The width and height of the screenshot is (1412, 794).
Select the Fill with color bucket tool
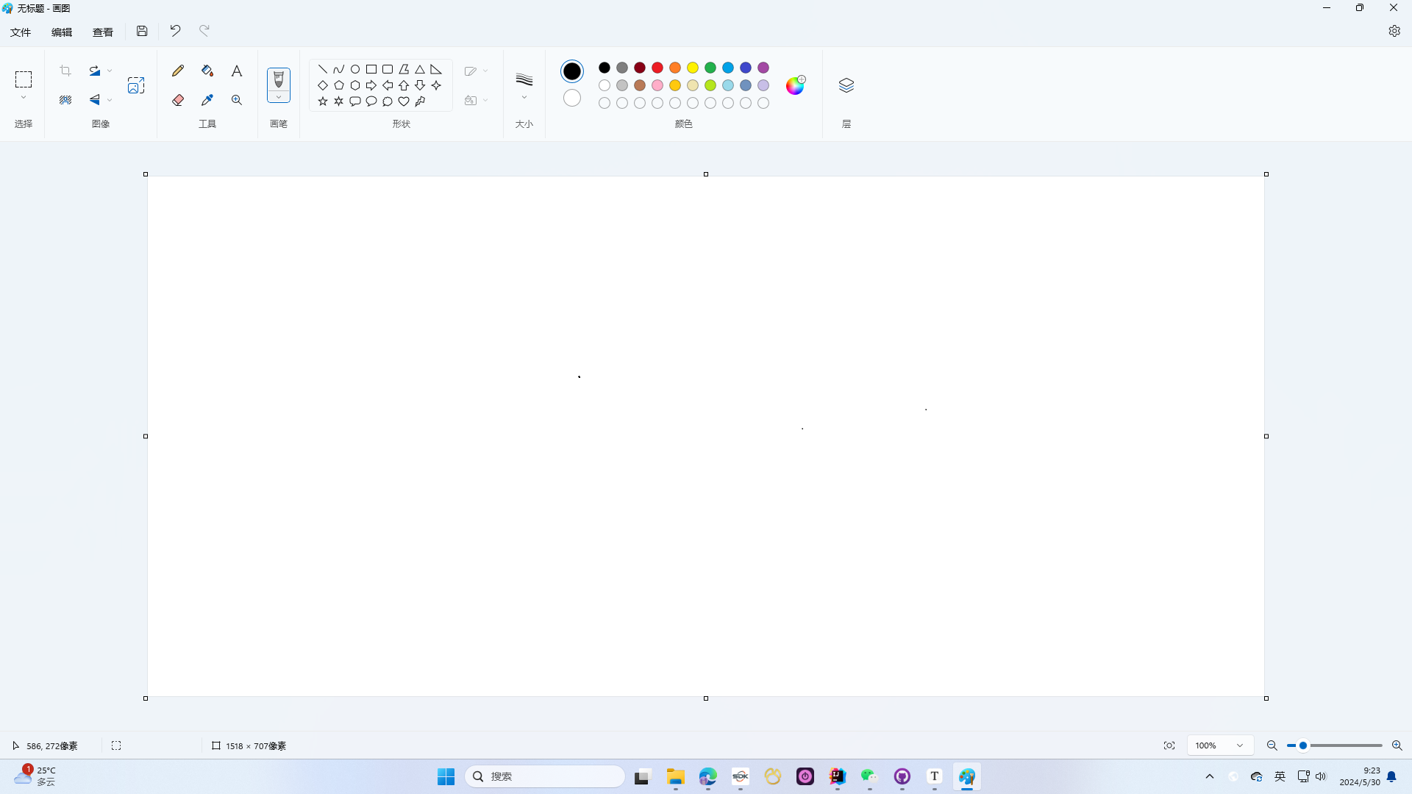[207, 71]
